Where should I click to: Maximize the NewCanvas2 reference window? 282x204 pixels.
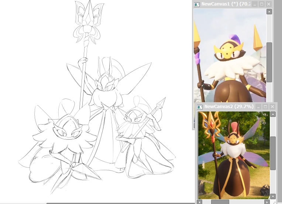click(x=265, y=107)
